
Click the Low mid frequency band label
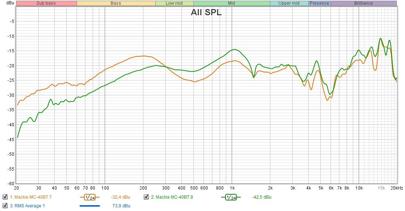click(x=174, y=3)
